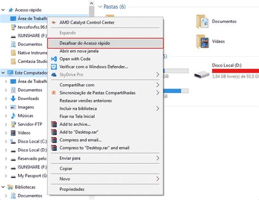
Task: Click WinRAR icon beside Add to "Desktop.rar"
Action: pyautogui.click(x=54, y=132)
